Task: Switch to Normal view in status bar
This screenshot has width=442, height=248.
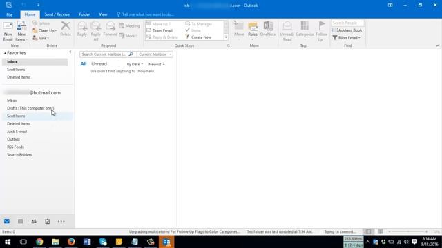Action: coord(368,231)
